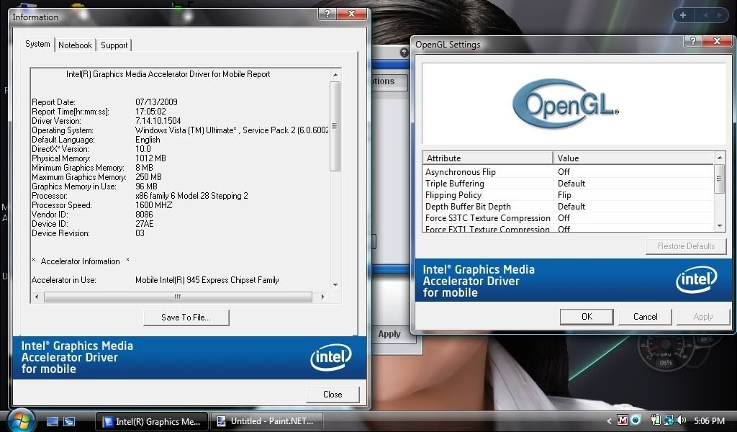
Task: Click sidebar next gadgets page arrow
Action: 719,15
